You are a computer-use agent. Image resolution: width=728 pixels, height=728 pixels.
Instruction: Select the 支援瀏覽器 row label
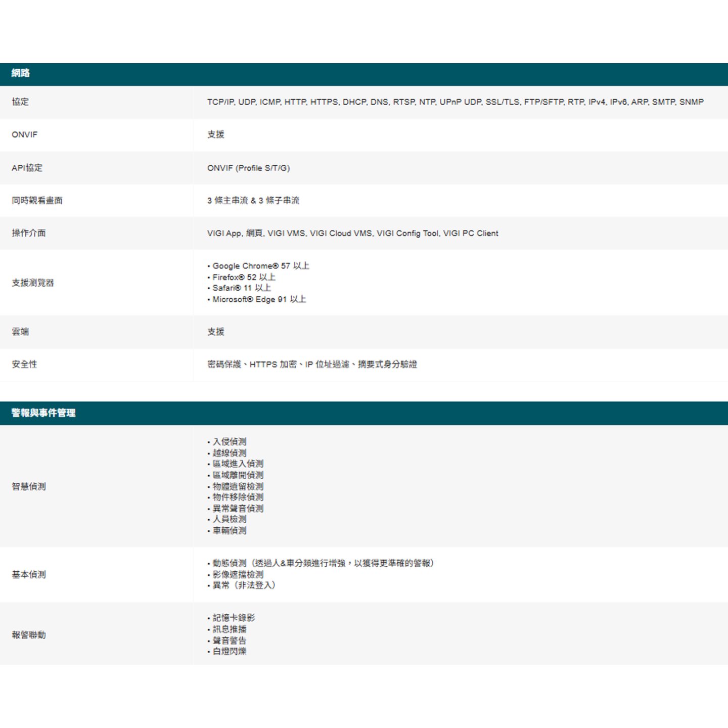coord(32,283)
